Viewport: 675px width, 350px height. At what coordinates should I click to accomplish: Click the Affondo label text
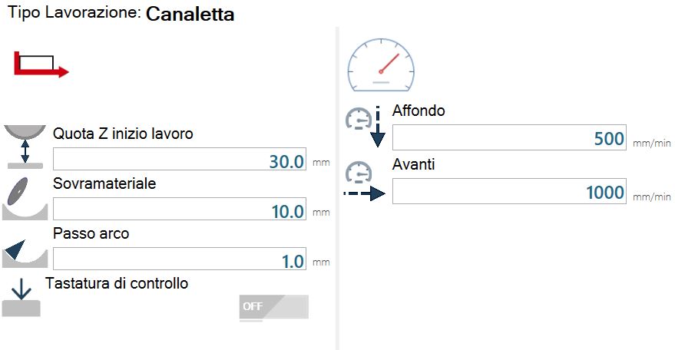pyautogui.click(x=419, y=111)
